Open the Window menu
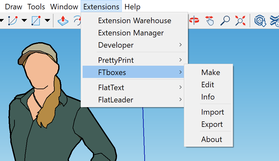Screen dimensions: 279x161 (x=64, y=7)
